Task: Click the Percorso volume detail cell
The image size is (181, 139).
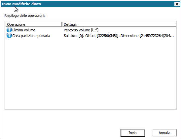Action: pos(81,30)
